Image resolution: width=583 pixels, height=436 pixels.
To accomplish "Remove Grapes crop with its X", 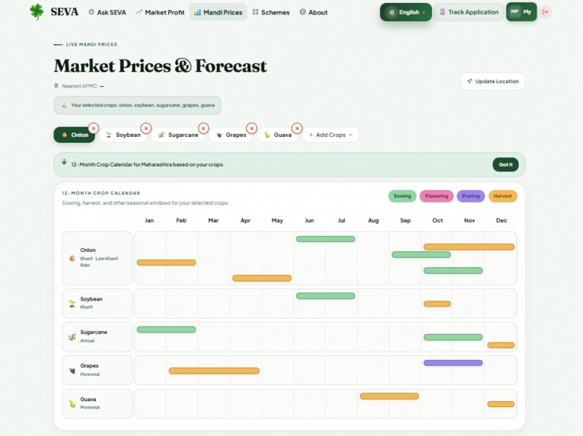I will point(252,129).
